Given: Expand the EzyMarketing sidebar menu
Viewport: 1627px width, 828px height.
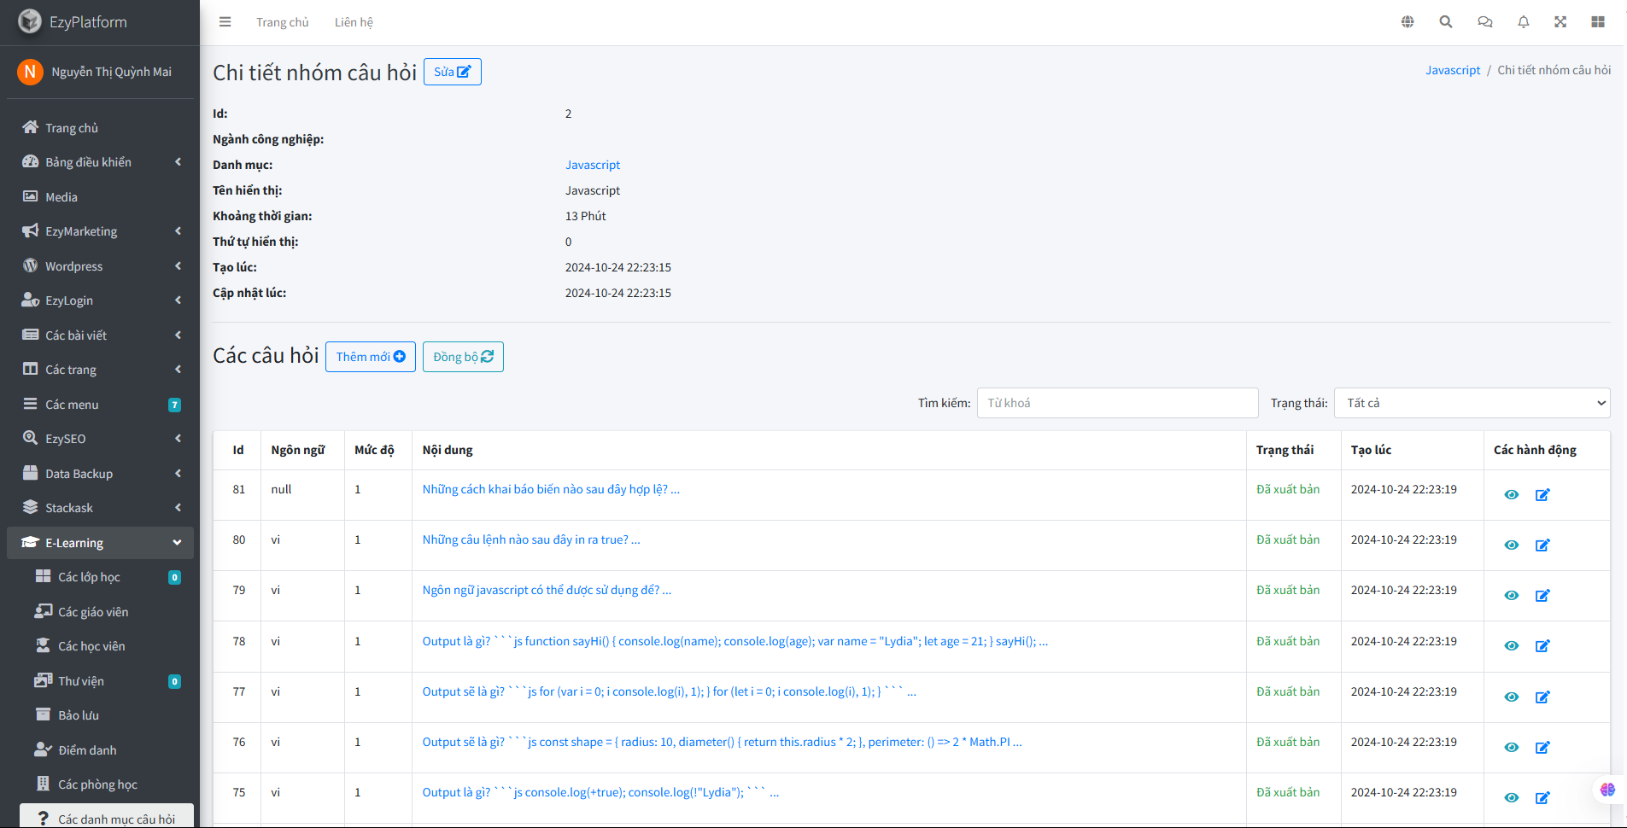Looking at the screenshot, I should pyautogui.click(x=100, y=231).
